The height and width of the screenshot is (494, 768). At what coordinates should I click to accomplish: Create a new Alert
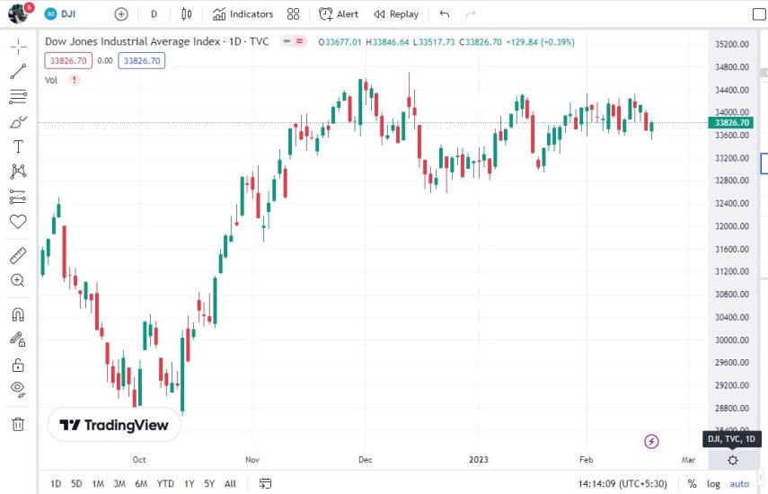pyautogui.click(x=339, y=14)
